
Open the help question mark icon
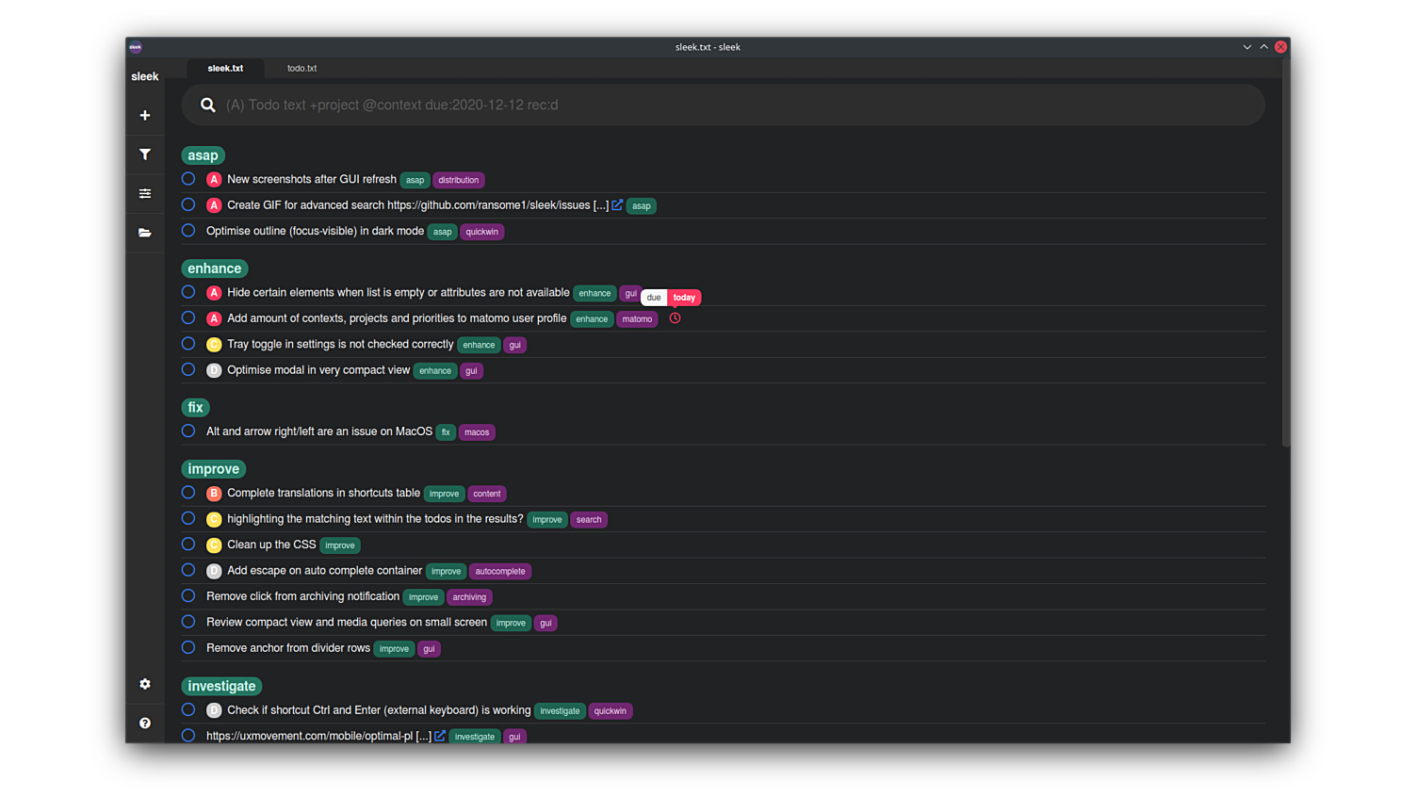point(144,723)
